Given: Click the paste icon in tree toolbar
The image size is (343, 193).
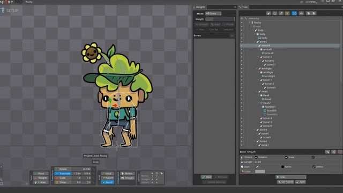Looking at the screenshot, I should 314,13.
